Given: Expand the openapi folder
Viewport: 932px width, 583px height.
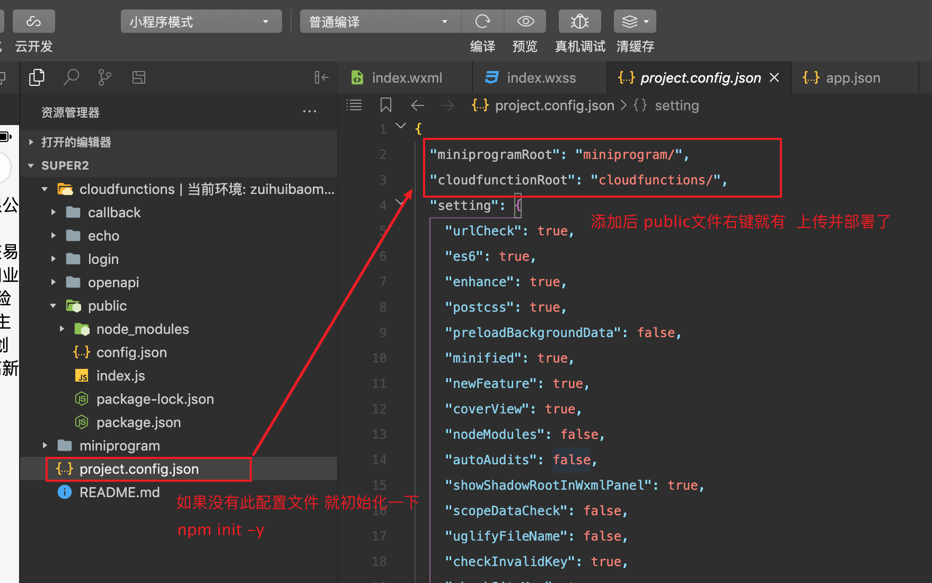Looking at the screenshot, I should [x=178, y=282].
